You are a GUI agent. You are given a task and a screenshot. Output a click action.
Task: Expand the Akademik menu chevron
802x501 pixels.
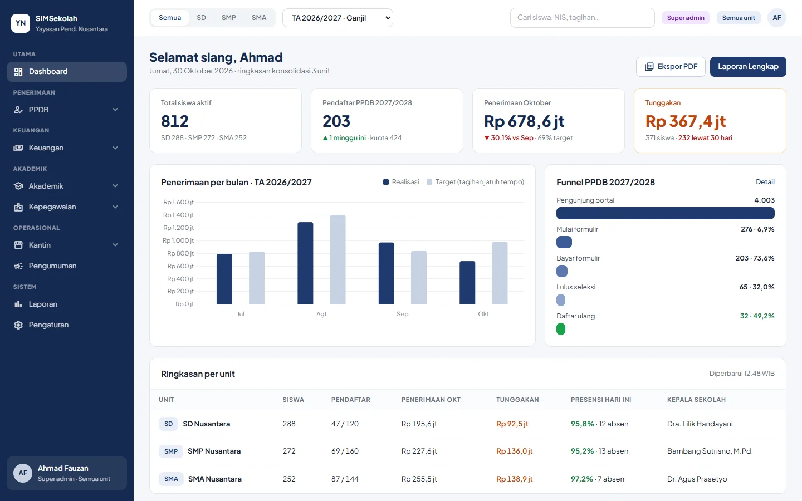pos(115,186)
